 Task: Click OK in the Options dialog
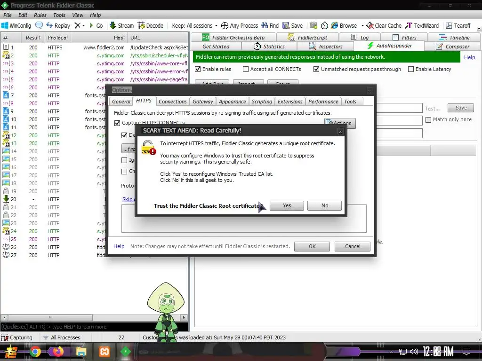click(x=312, y=246)
